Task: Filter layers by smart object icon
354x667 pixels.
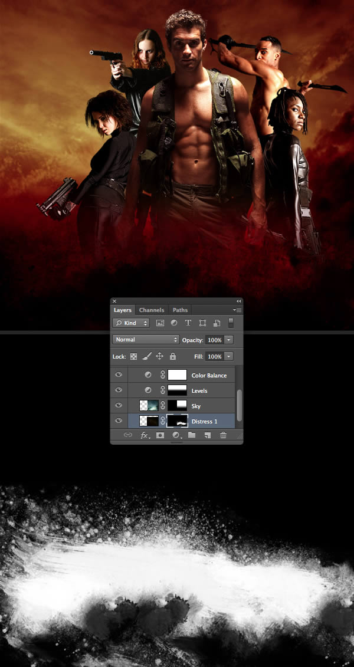Action: [x=217, y=323]
